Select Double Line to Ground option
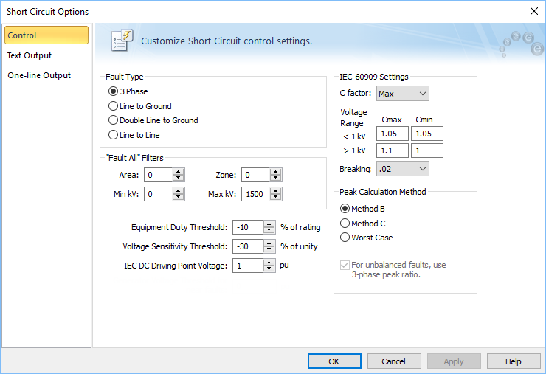The width and height of the screenshot is (546, 374). [113, 120]
